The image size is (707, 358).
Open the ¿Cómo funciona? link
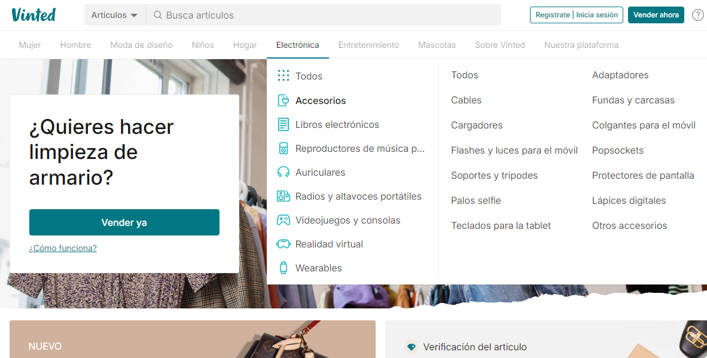pyautogui.click(x=63, y=247)
